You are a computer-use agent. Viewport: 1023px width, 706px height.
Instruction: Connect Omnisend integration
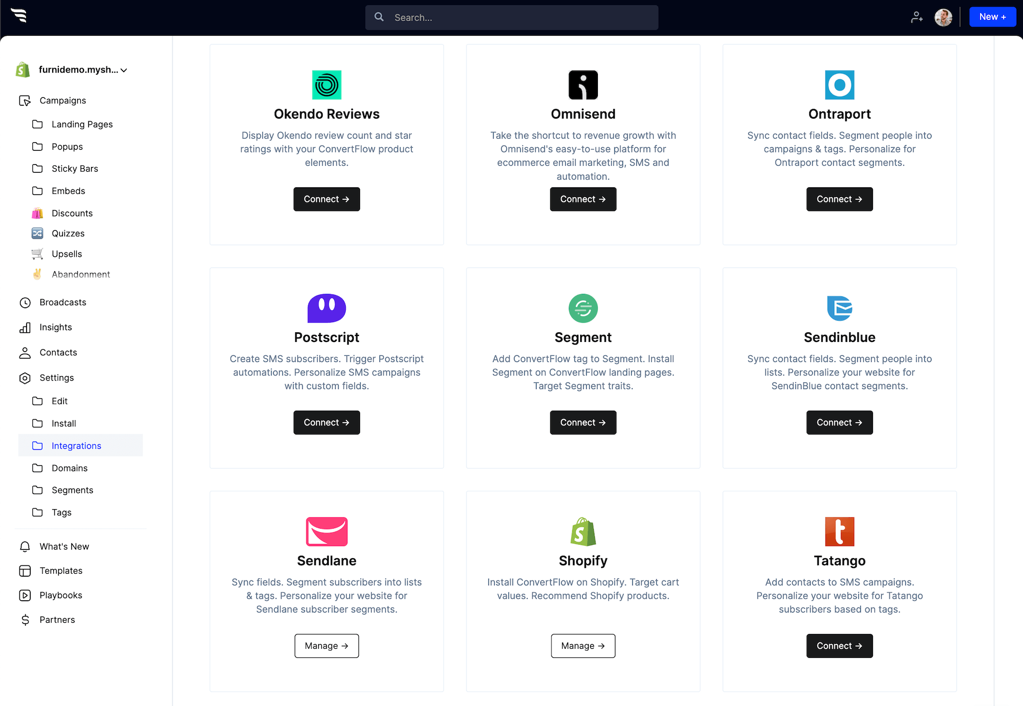pyautogui.click(x=583, y=199)
